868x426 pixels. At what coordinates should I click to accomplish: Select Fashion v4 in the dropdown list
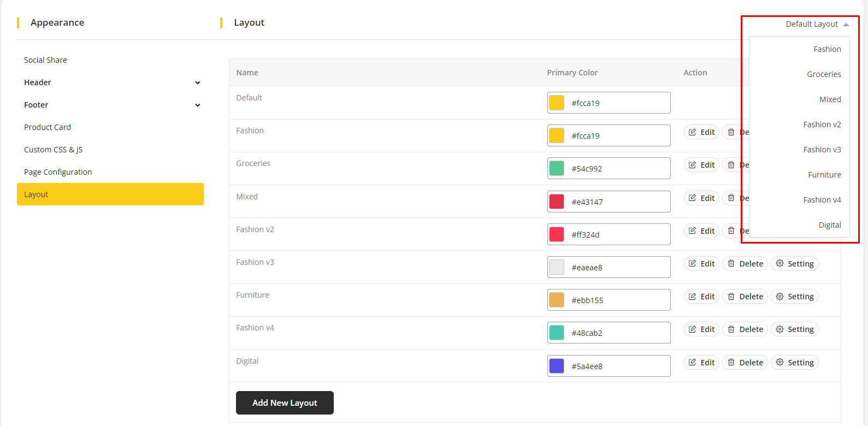click(x=822, y=200)
